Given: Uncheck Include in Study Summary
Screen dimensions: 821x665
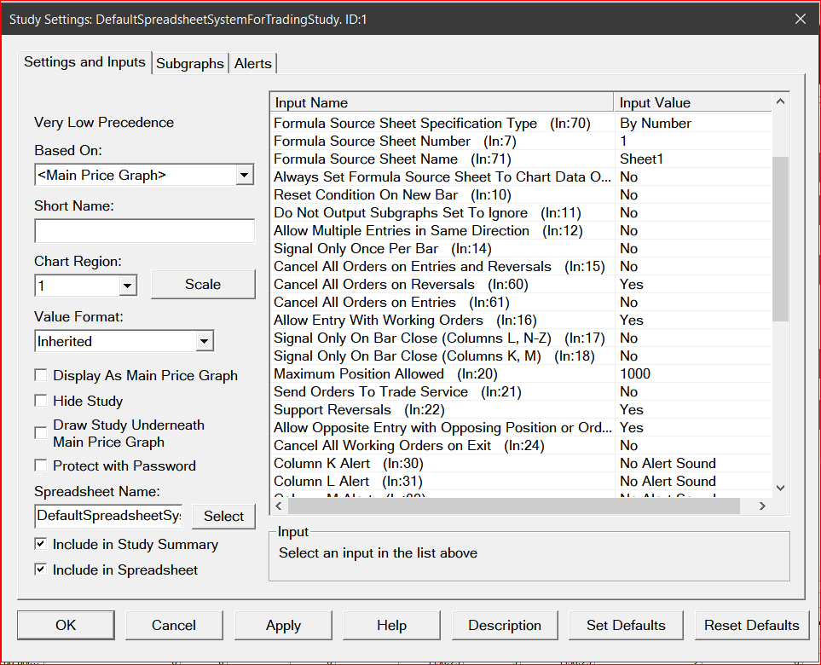Looking at the screenshot, I should pyautogui.click(x=41, y=544).
